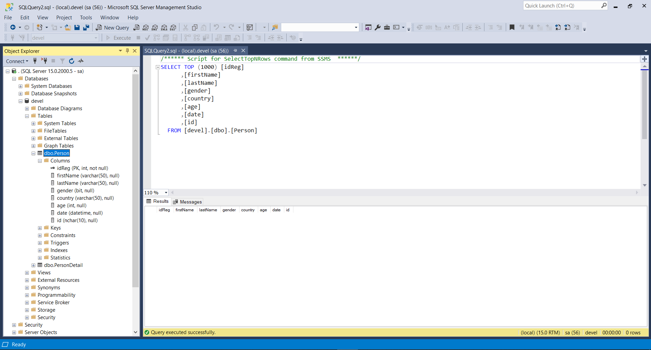
Task: Toggle pin on the SQLQuery2.sql tab
Action: click(235, 51)
